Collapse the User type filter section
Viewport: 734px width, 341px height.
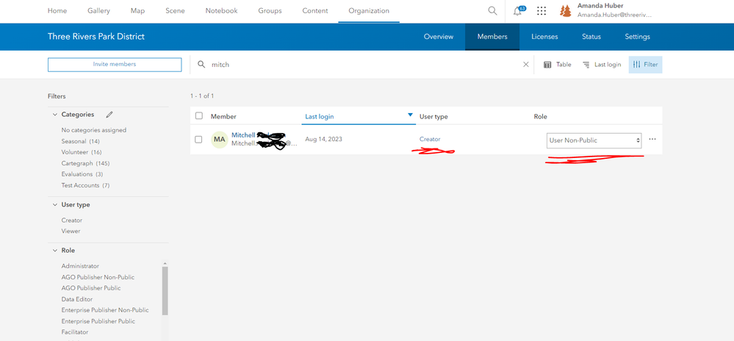[x=55, y=205]
